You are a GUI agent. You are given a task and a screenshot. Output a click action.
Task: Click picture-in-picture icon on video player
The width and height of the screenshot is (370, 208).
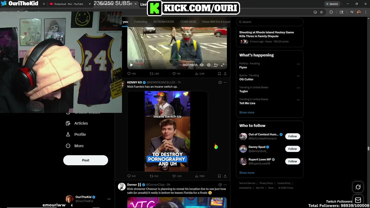point(216,65)
